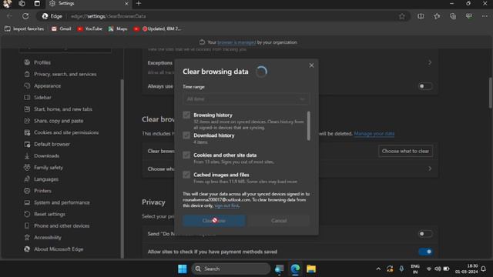Select Start, home, and new tabs
Screen dimensions: 493x277
click(63, 109)
